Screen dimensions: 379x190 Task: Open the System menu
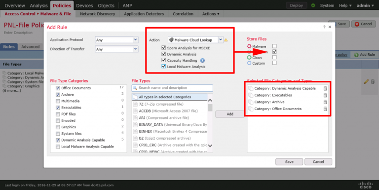[x=327, y=5]
